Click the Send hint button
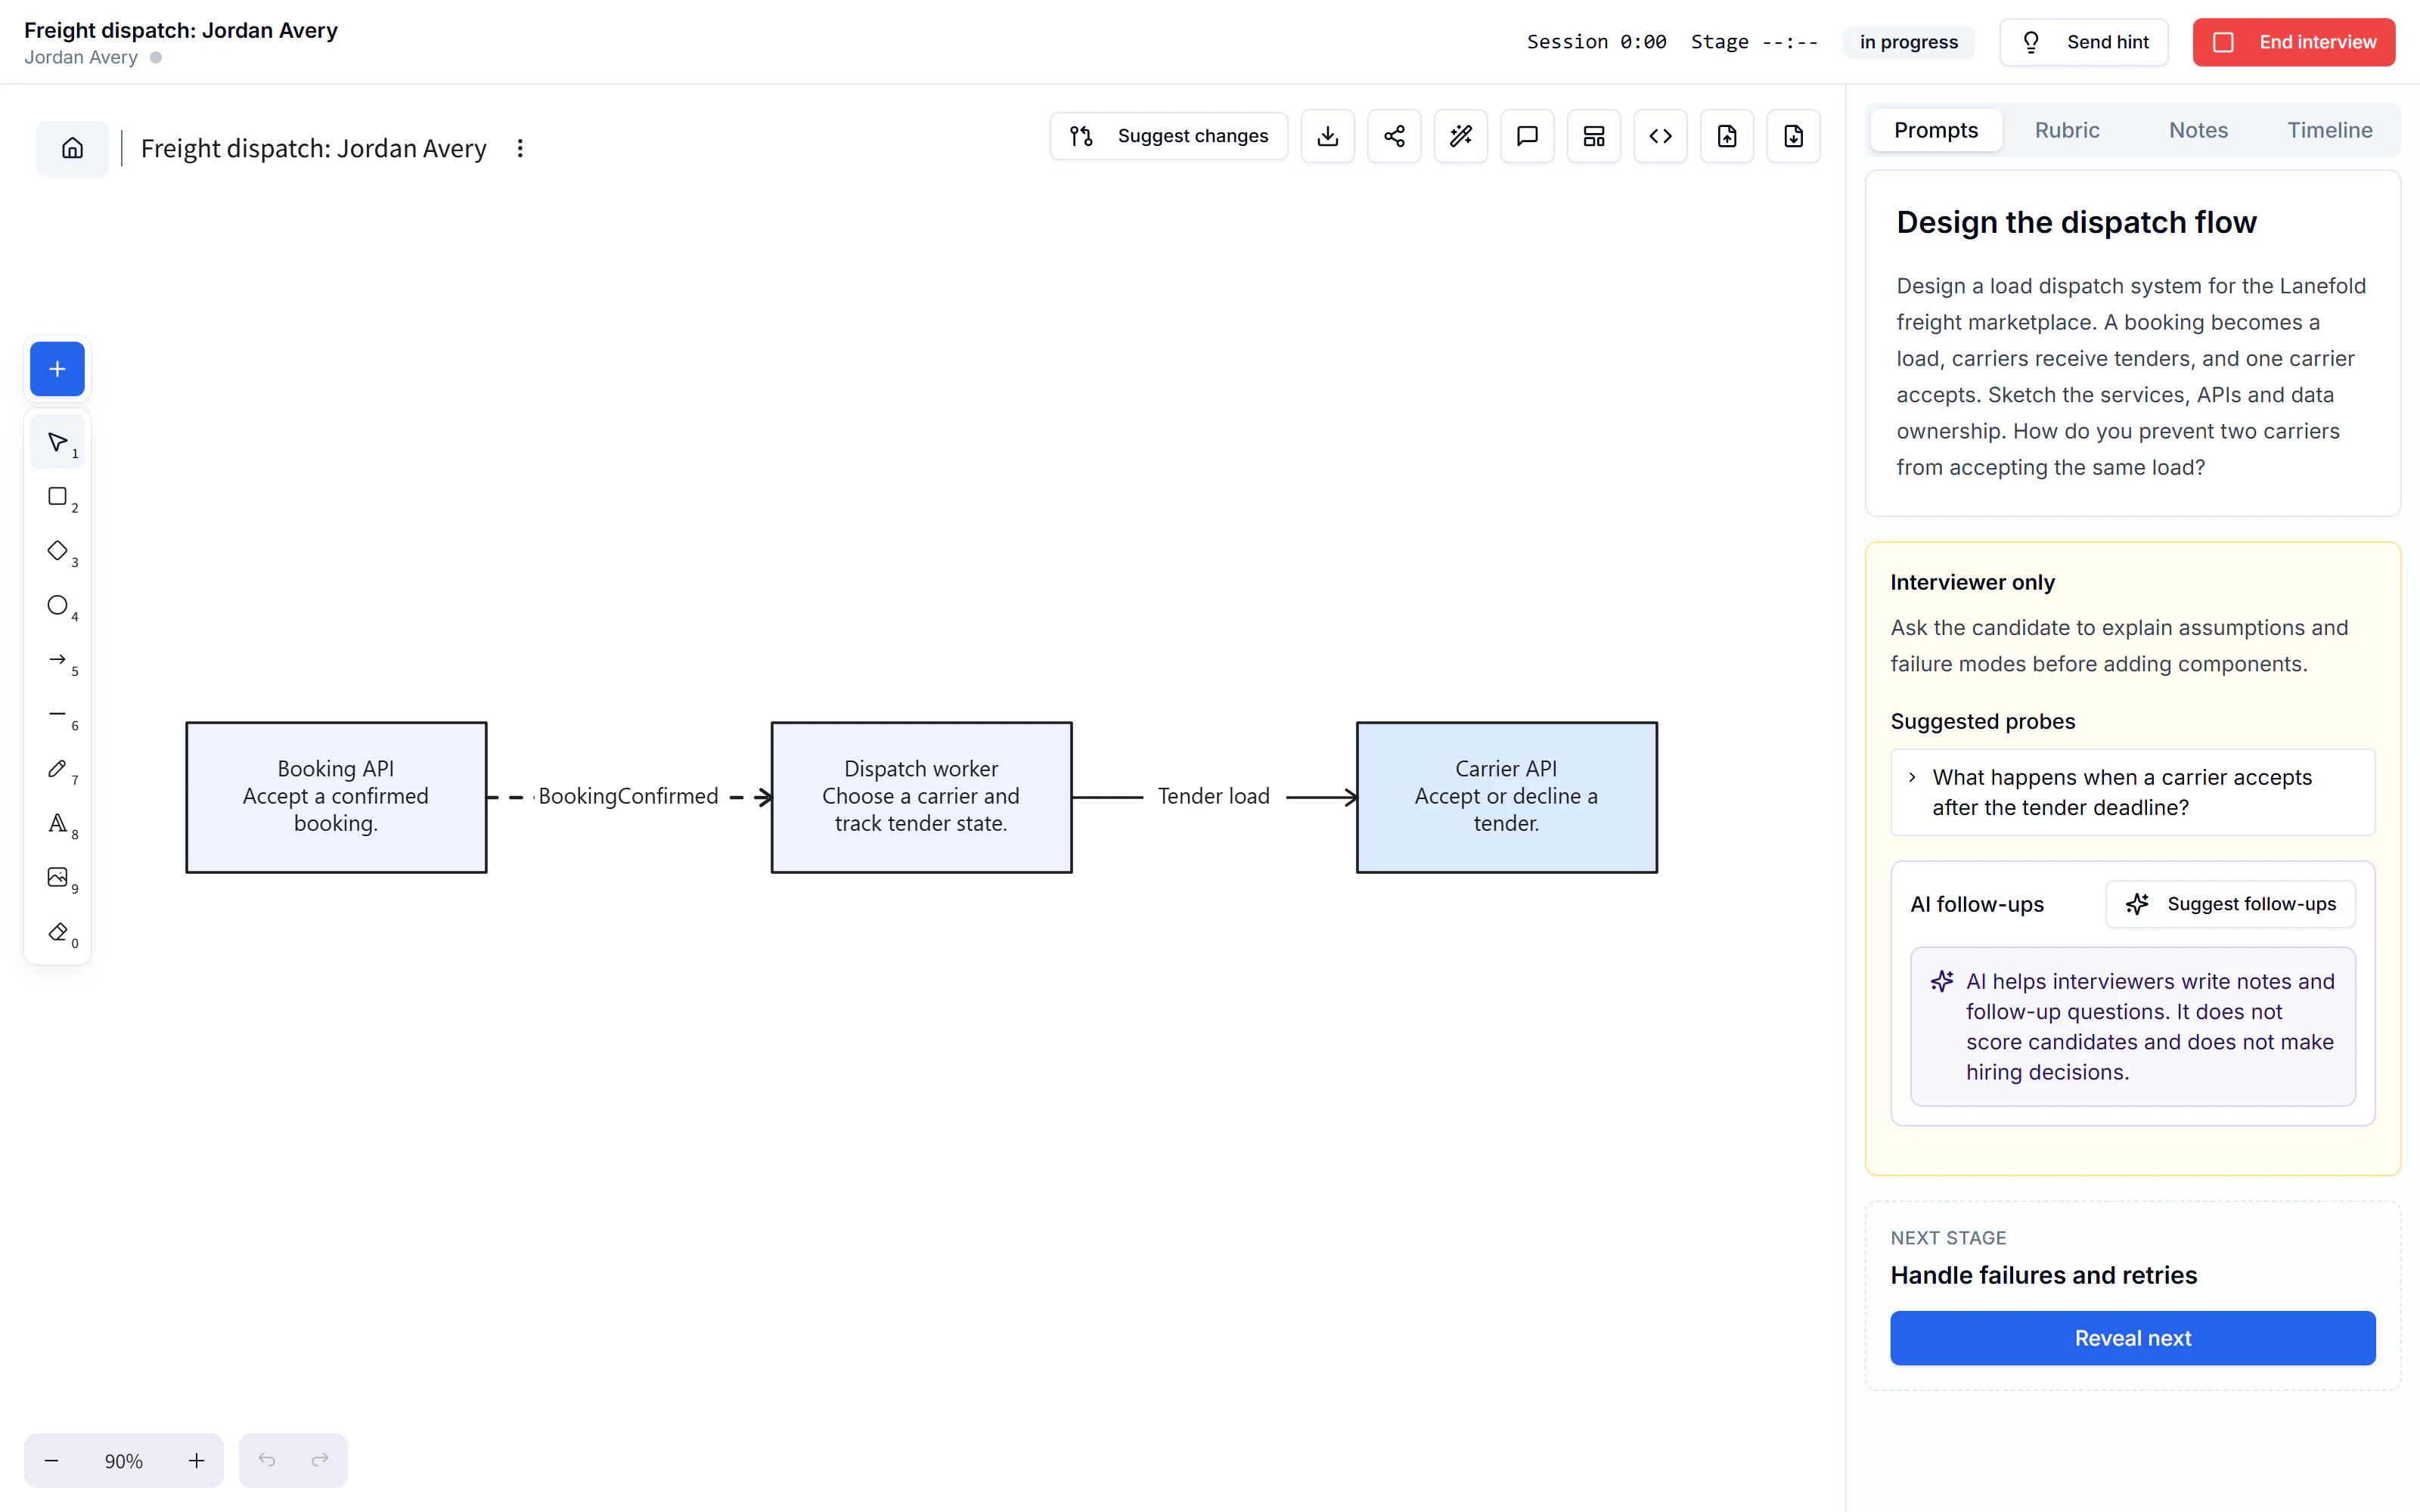The image size is (2420, 1512). 2084,42
